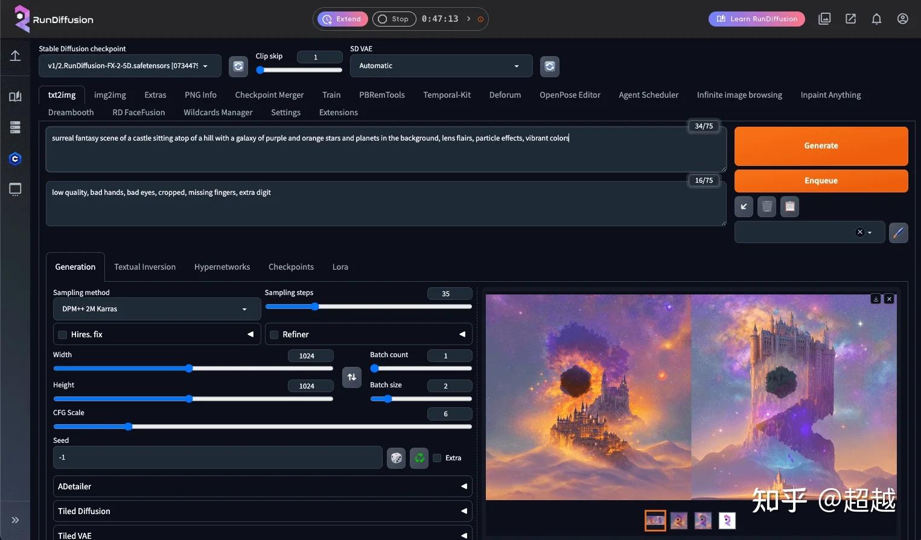This screenshot has height=540, width=921.
Task: Click the clipboard icon near Generate
Action: [789, 207]
